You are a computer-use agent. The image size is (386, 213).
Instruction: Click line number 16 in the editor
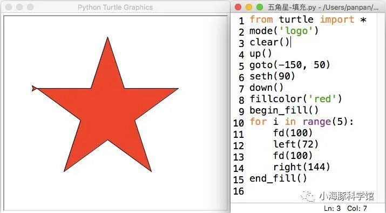[238, 191]
